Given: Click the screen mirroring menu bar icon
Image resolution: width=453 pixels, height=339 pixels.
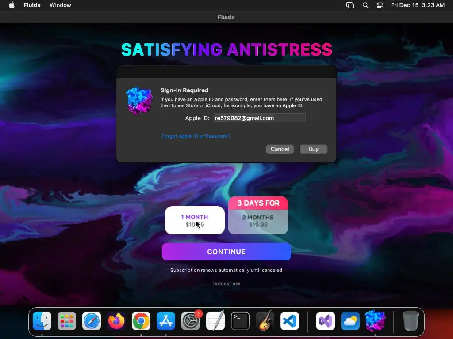Looking at the screenshot, I should coord(350,5).
